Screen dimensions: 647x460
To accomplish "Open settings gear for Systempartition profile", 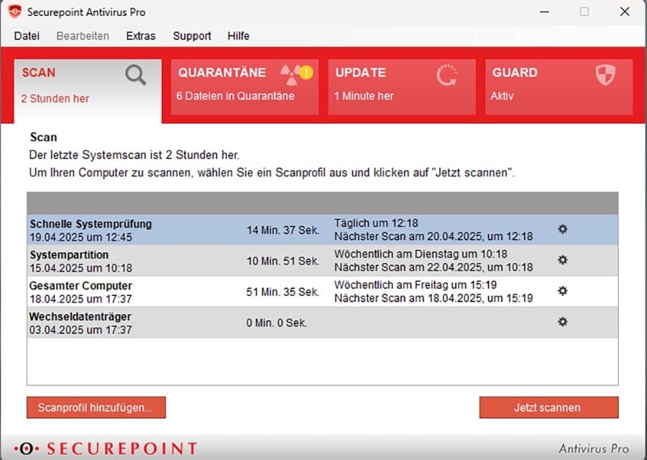I will pyautogui.click(x=563, y=260).
